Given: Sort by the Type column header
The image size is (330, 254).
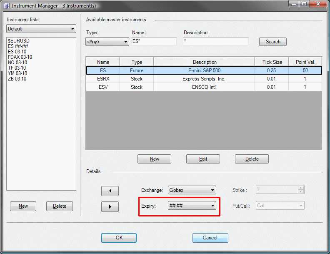Looking at the screenshot, I should tap(137, 62).
